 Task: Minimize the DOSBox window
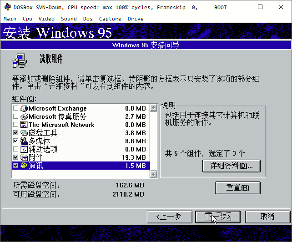(x=240, y=7)
